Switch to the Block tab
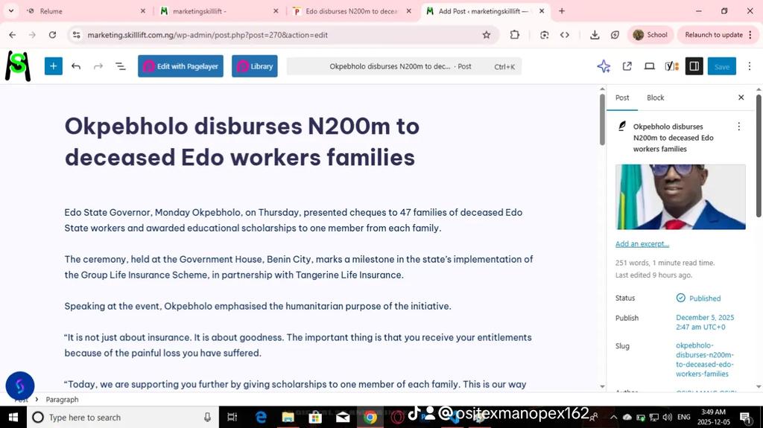 tap(656, 98)
